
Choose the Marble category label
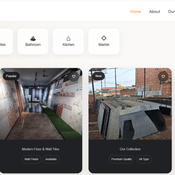pos(104,44)
